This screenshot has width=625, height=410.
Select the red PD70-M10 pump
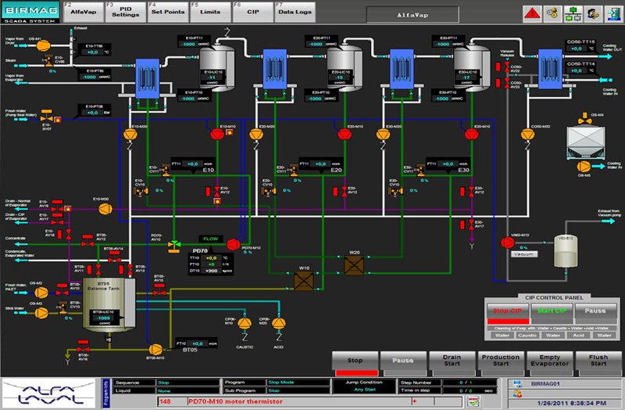point(233,244)
